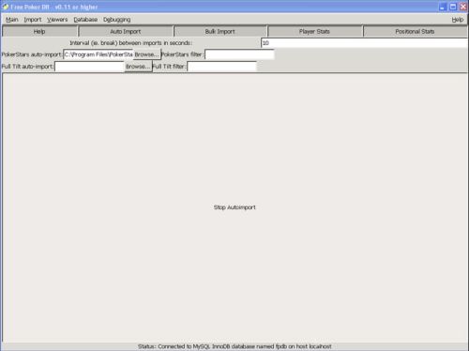The image size is (469, 351).
Task: Browse for the Full Tilt import folder
Action: click(x=138, y=67)
